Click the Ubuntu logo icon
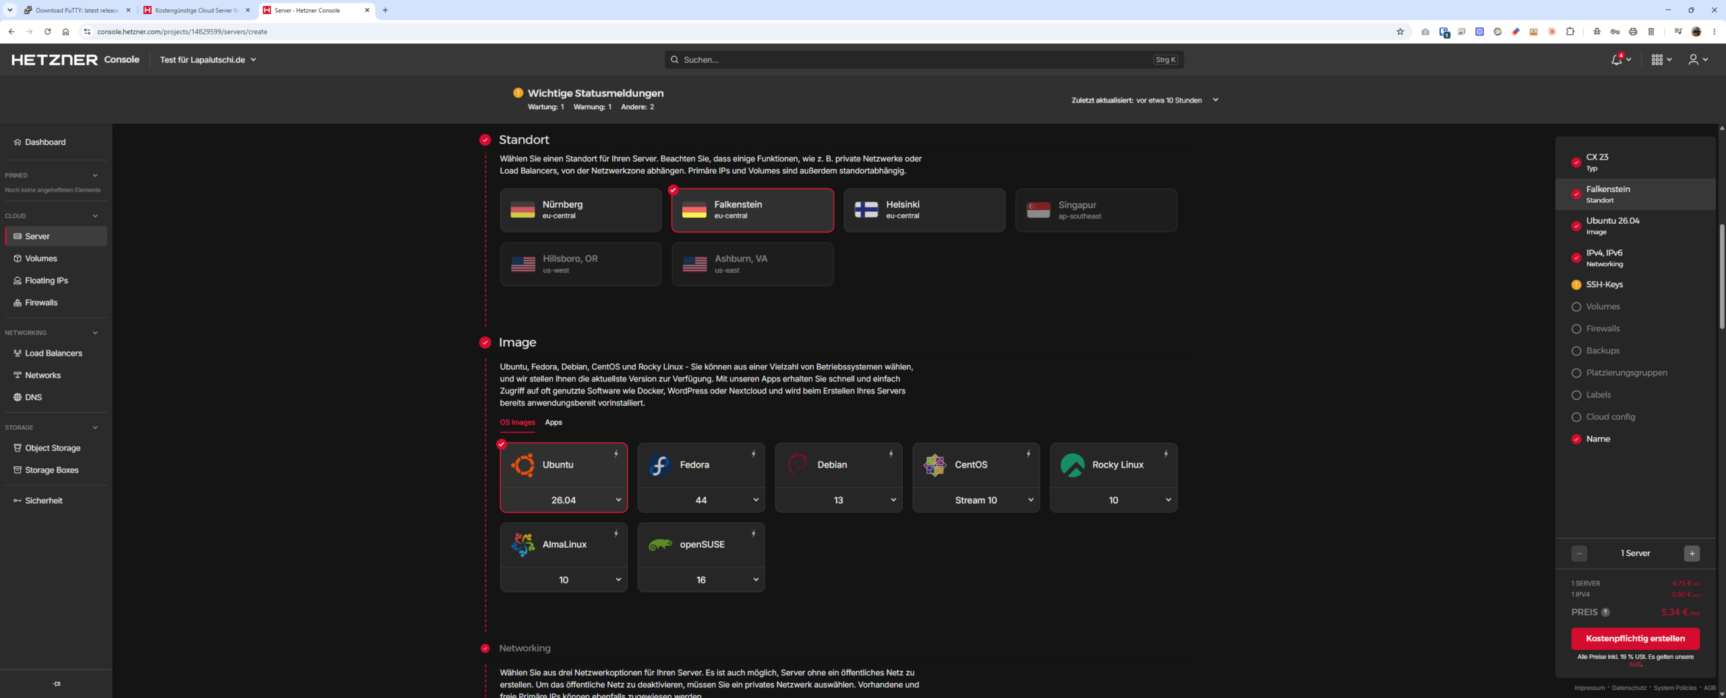The image size is (1726, 698). 523,465
